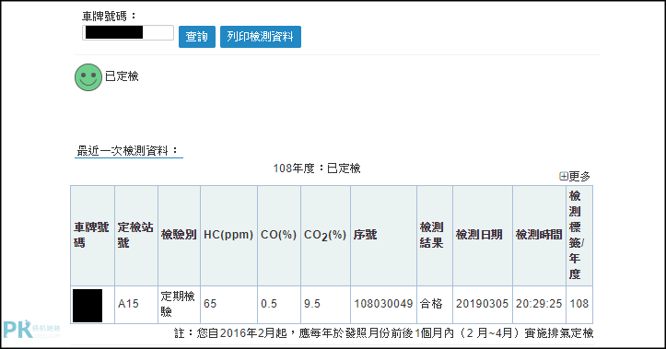Click the 序號 column header

pos(383,236)
